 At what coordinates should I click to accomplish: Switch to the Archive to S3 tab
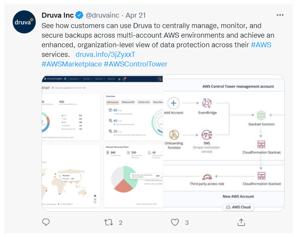(144, 102)
